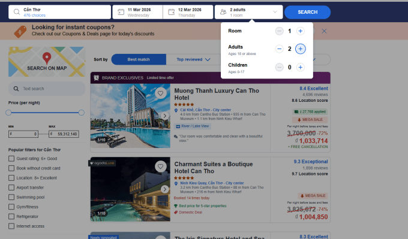Open the Top reviewed sort dropdown
Image resolution: width=408 pixels, height=239 pixels.
coord(193,59)
